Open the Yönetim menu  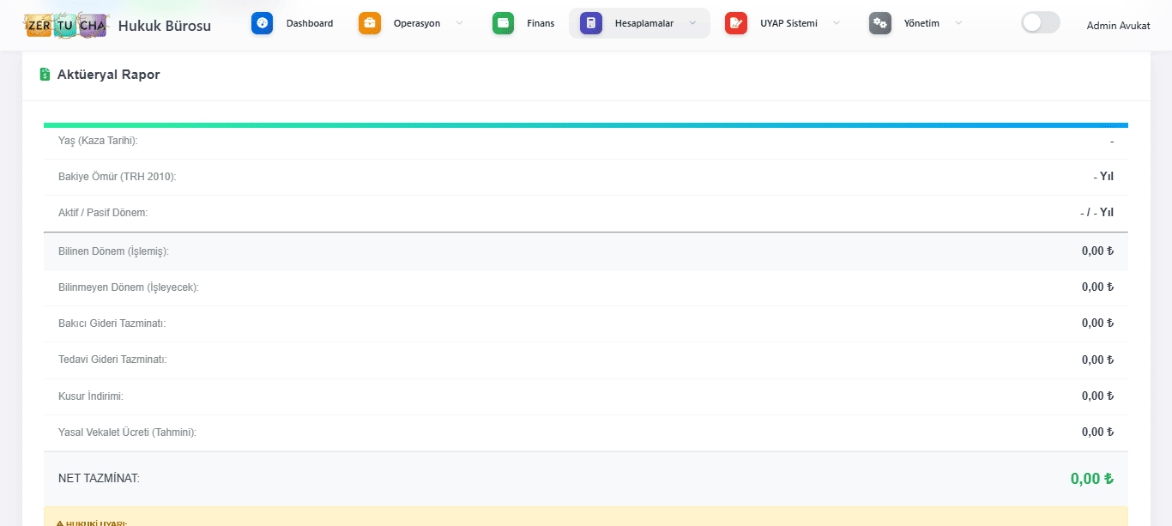pyautogui.click(x=916, y=23)
